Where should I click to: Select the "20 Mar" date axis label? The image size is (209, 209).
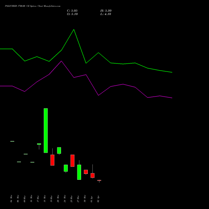tap(58, 199)
